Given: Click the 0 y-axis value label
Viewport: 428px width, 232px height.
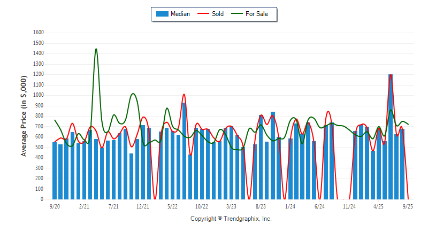Looking at the screenshot, I should [42, 199].
